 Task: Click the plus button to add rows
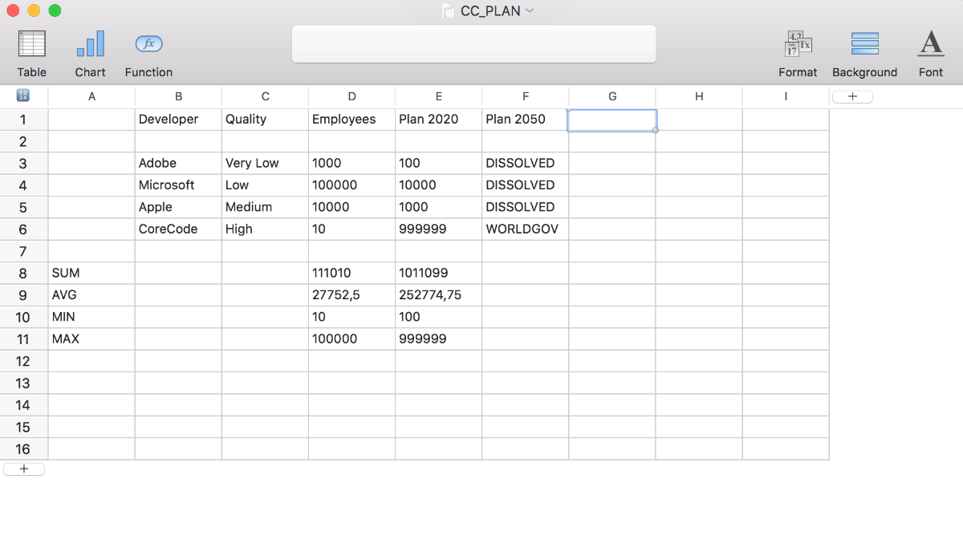pos(23,469)
